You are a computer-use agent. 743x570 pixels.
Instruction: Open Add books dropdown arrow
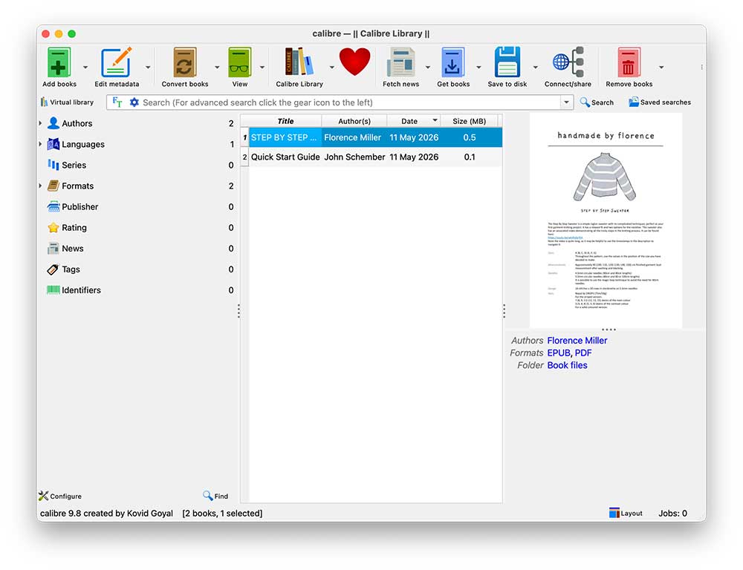(85, 68)
